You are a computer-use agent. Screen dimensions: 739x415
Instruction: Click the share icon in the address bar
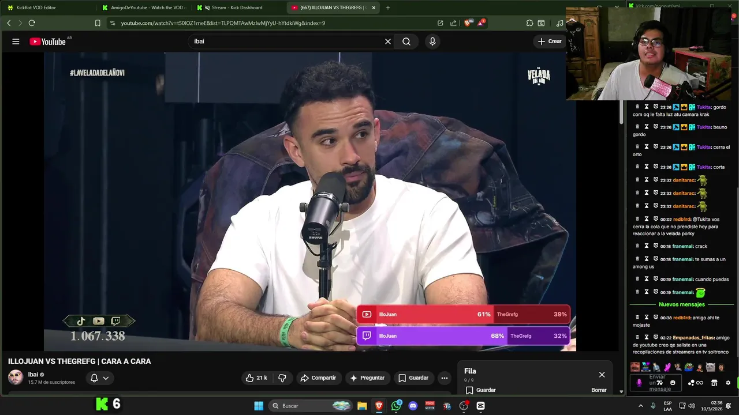point(453,23)
